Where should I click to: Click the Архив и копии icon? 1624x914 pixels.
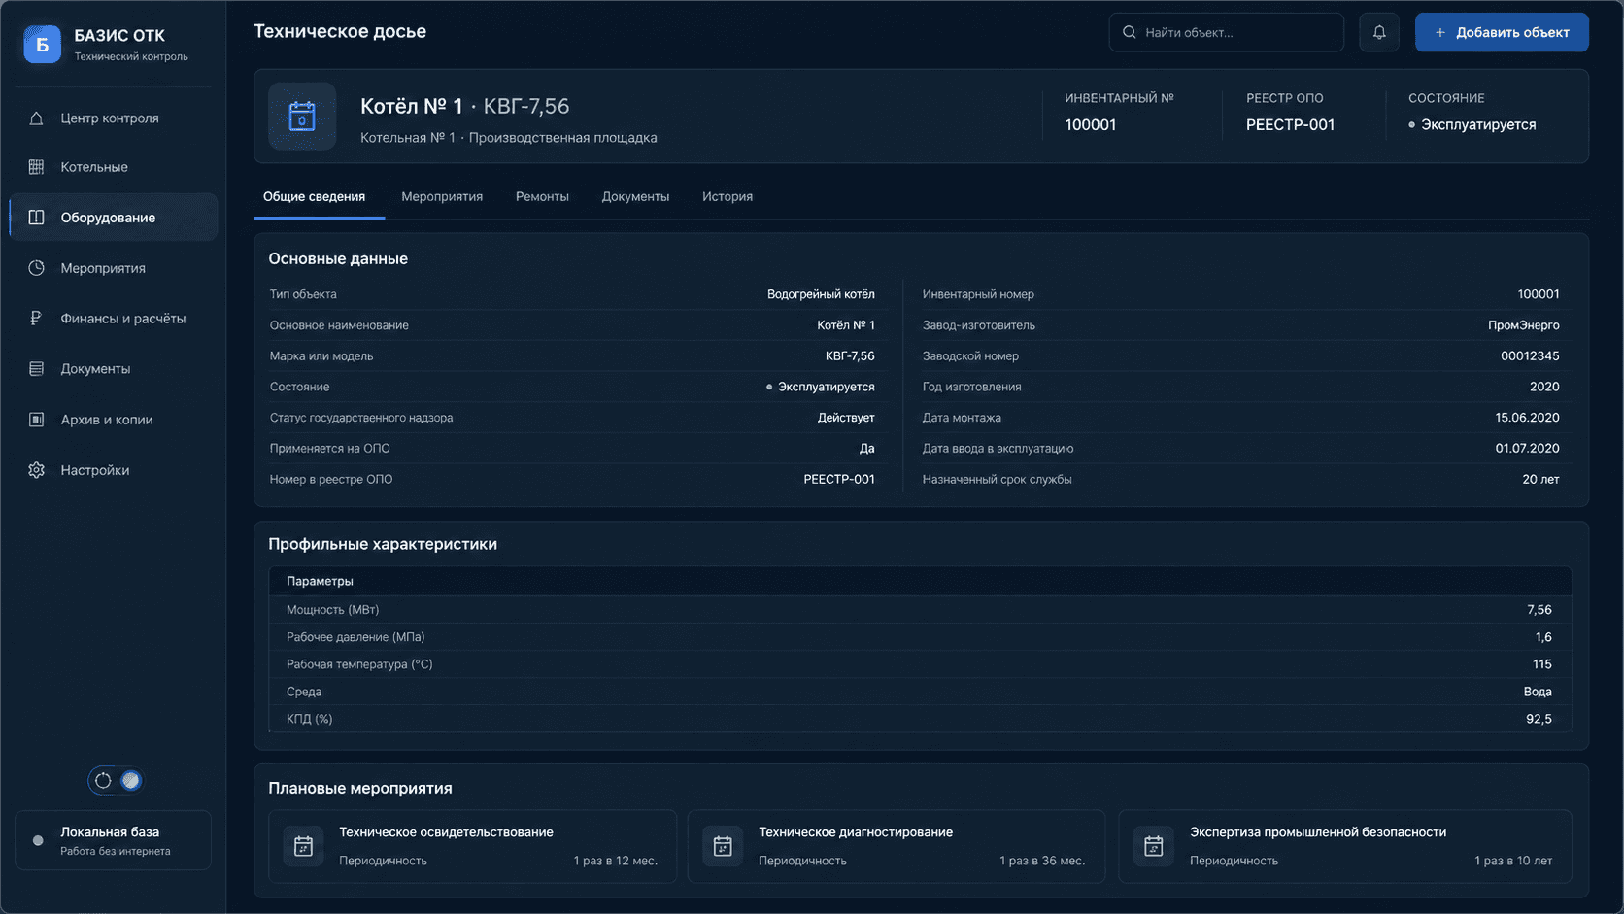point(36,420)
